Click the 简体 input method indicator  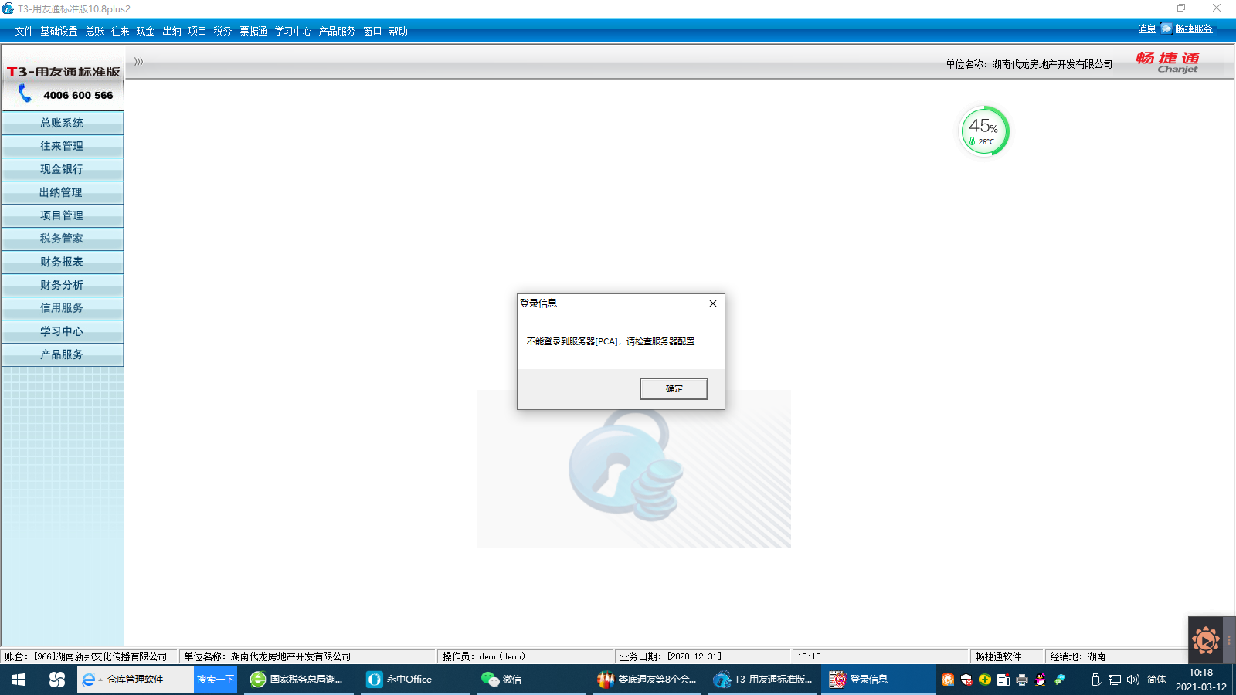(x=1156, y=680)
